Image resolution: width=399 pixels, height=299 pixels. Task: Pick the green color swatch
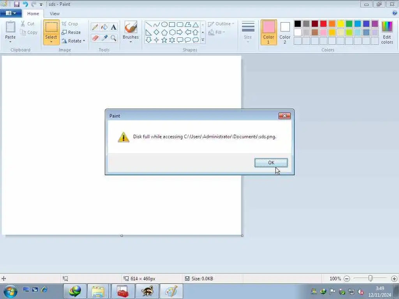click(x=349, y=24)
